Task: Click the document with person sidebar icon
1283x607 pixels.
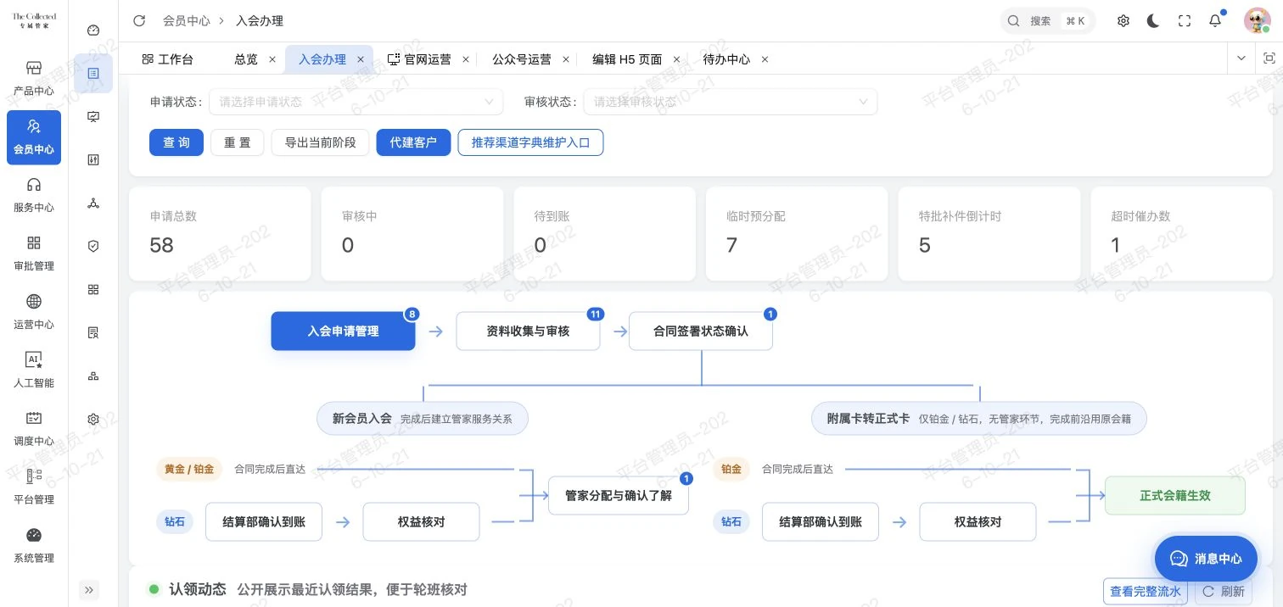Action: [x=93, y=333]
